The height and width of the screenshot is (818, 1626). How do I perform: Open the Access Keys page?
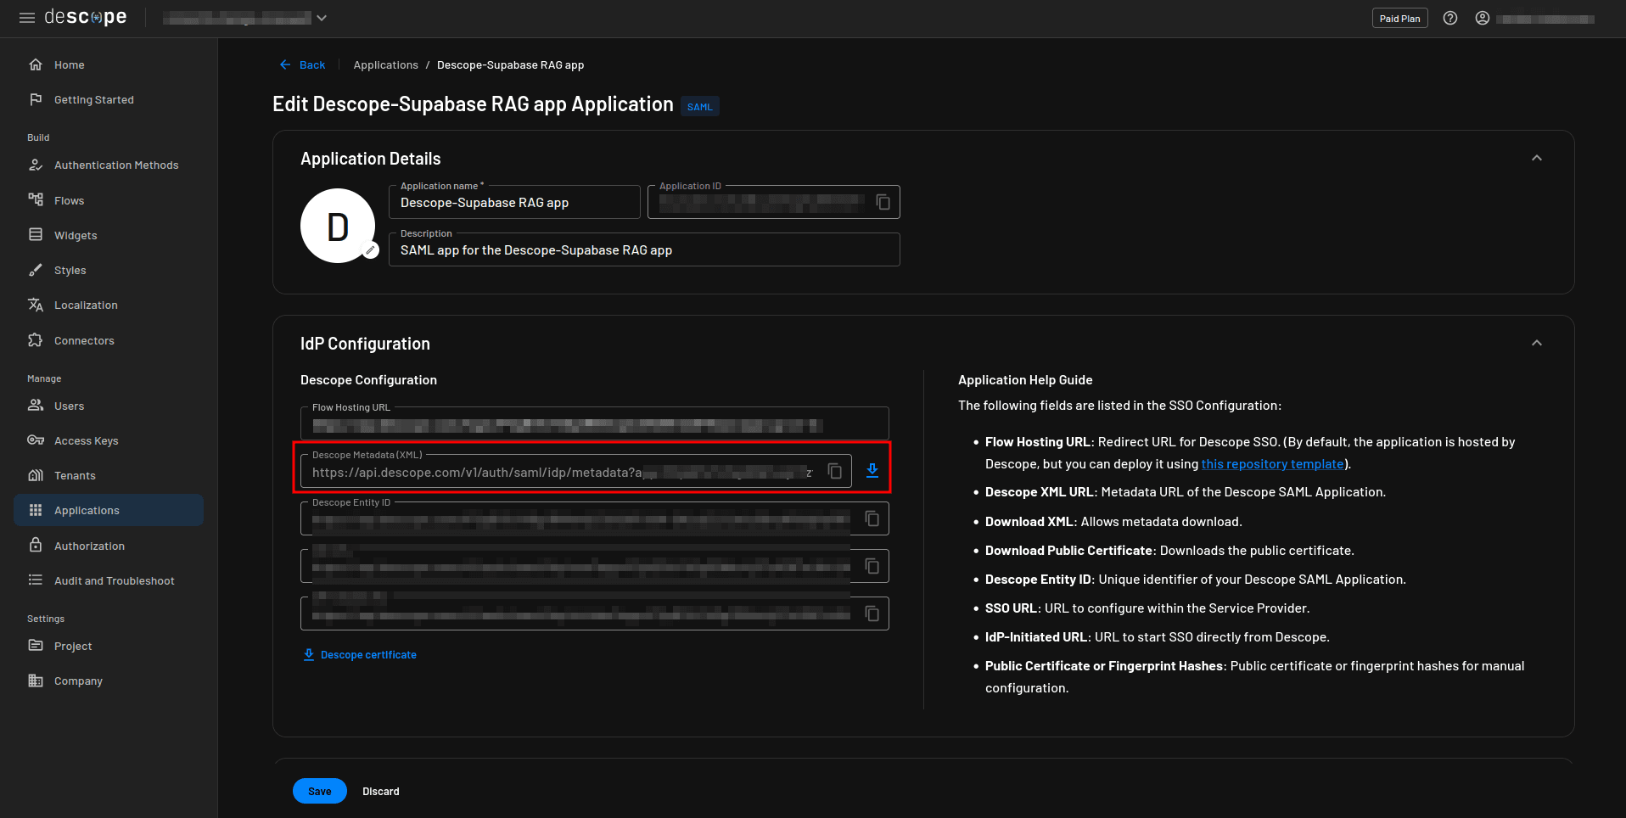pyautogui.click(x=86, y=441)
